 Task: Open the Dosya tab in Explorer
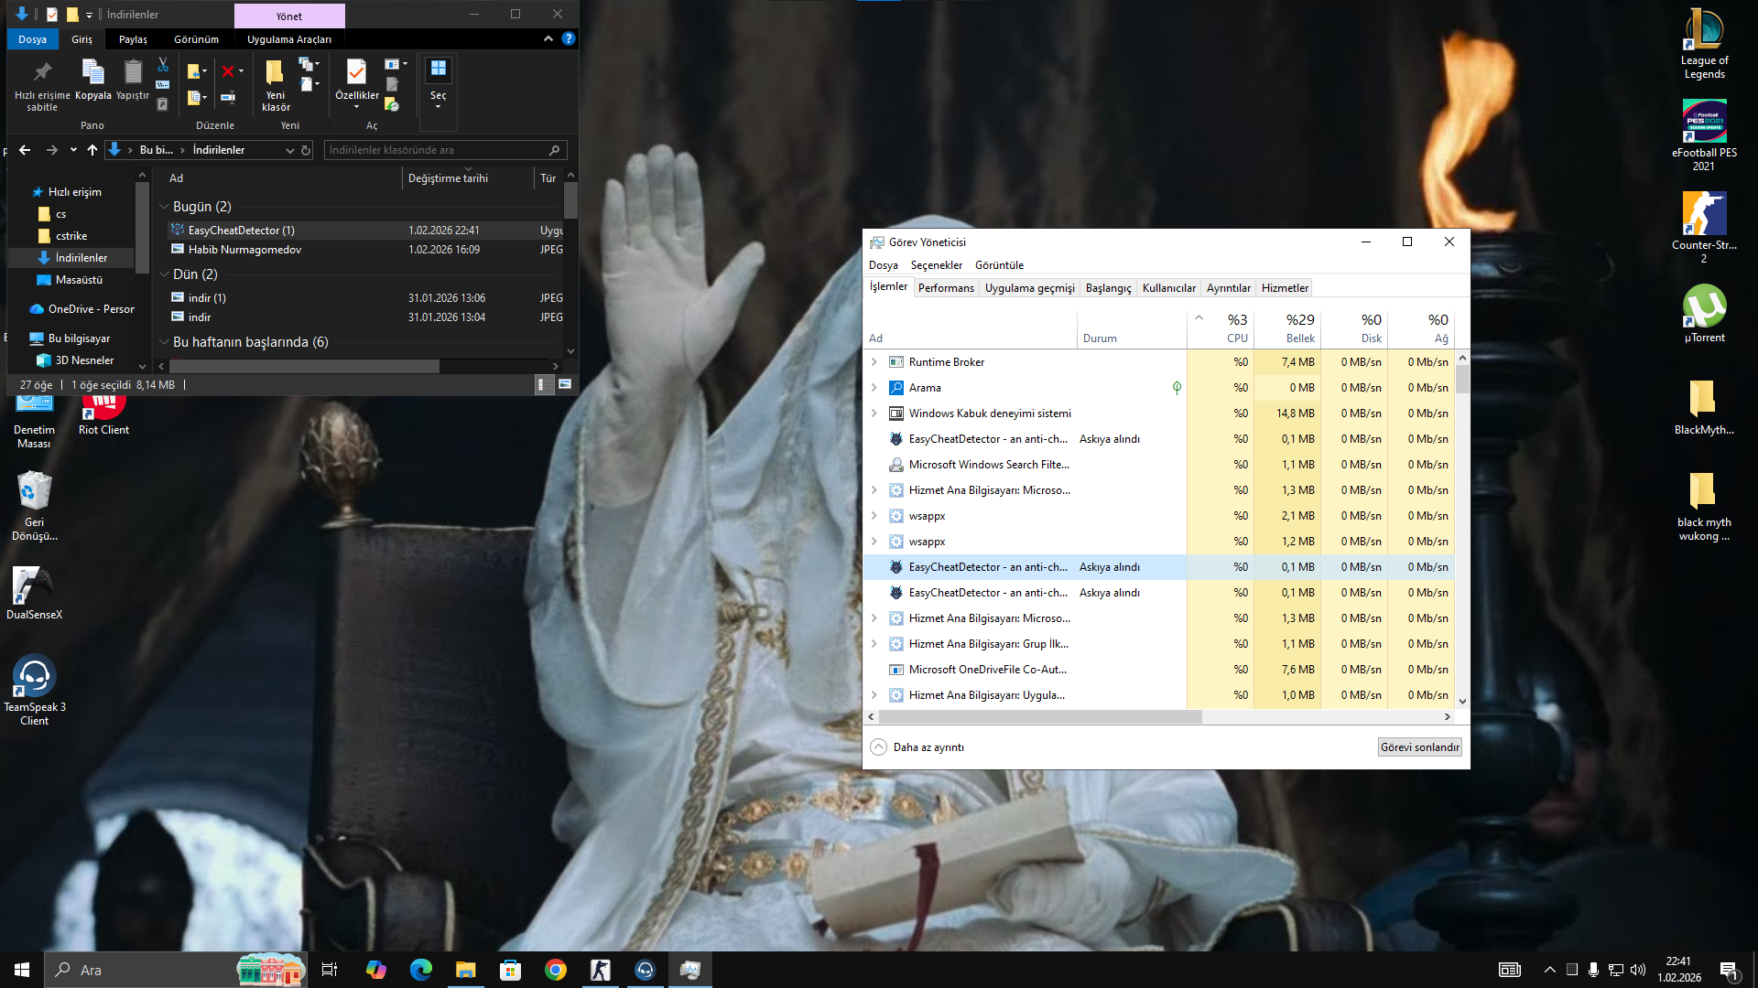click(32, 39)
